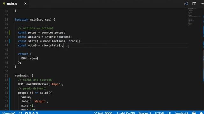Click the comment '// sink$ and source$'
Viewport: 204px width, 114px height.
click(35, 80)
